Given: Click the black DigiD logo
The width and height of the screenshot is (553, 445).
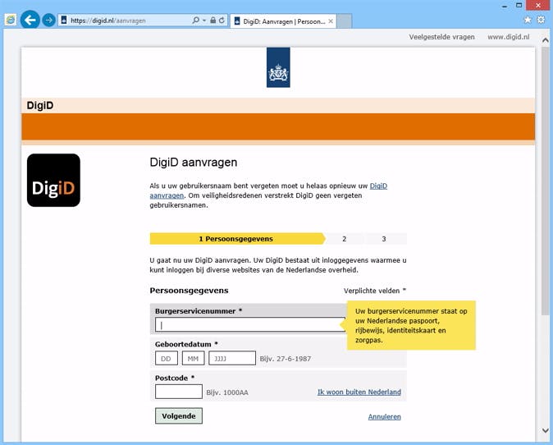Looking at the screenshot, I should point(53,181).
